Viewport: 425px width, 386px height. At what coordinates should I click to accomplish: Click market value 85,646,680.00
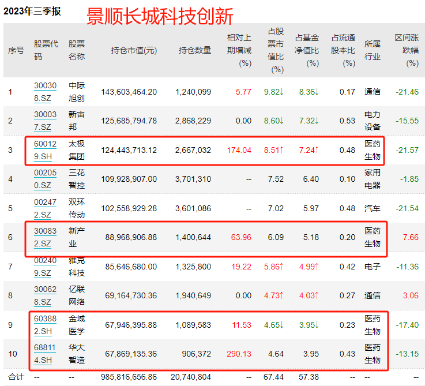click(x=131, y=267)
